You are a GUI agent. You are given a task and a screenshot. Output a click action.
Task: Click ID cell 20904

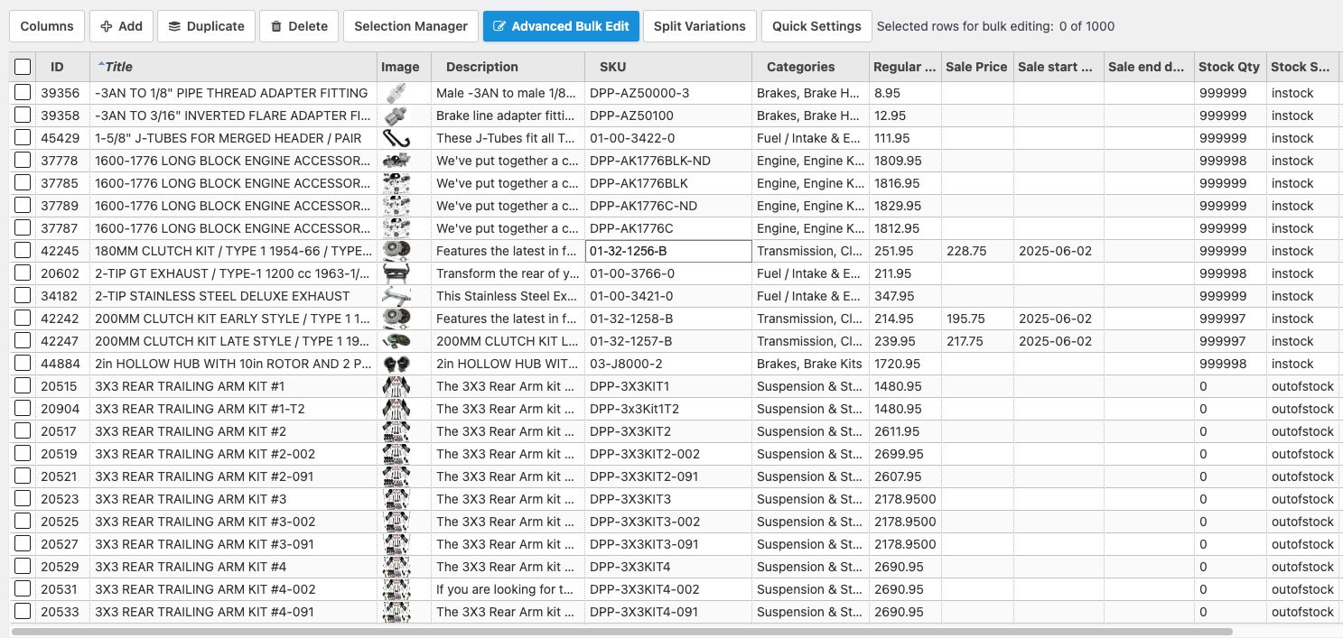tap(62, 409)
